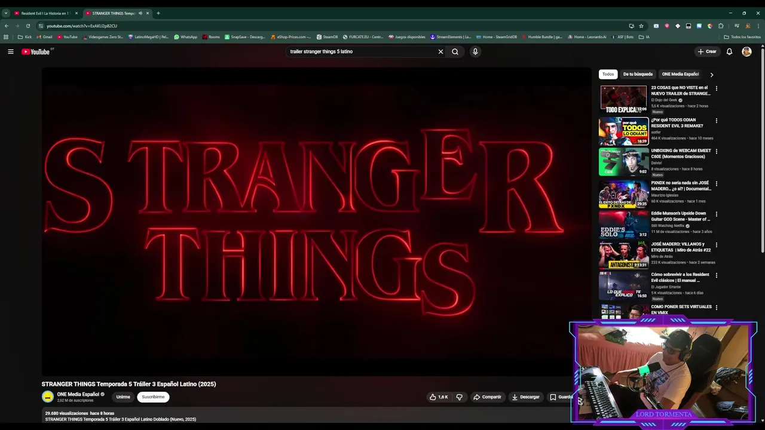Open the Humble Bundle bookmark
Viewport: 765px width, 430px height.
(x=542, y=37)
